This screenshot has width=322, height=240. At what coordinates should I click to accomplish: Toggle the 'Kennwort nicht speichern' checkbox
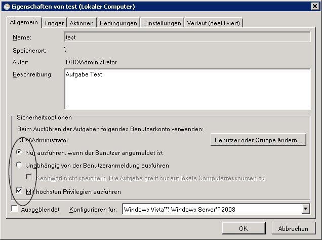(29, 178)
